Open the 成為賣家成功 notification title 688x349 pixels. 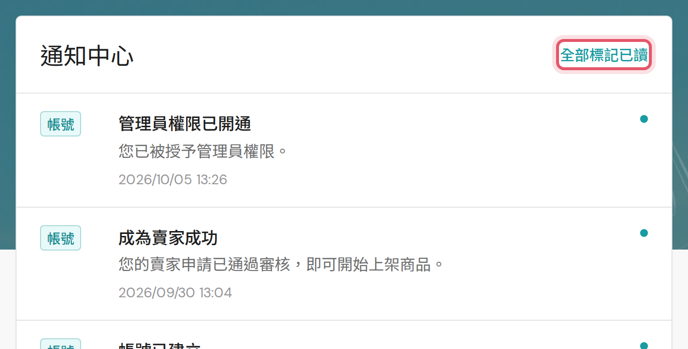click(x=168, y=238)
